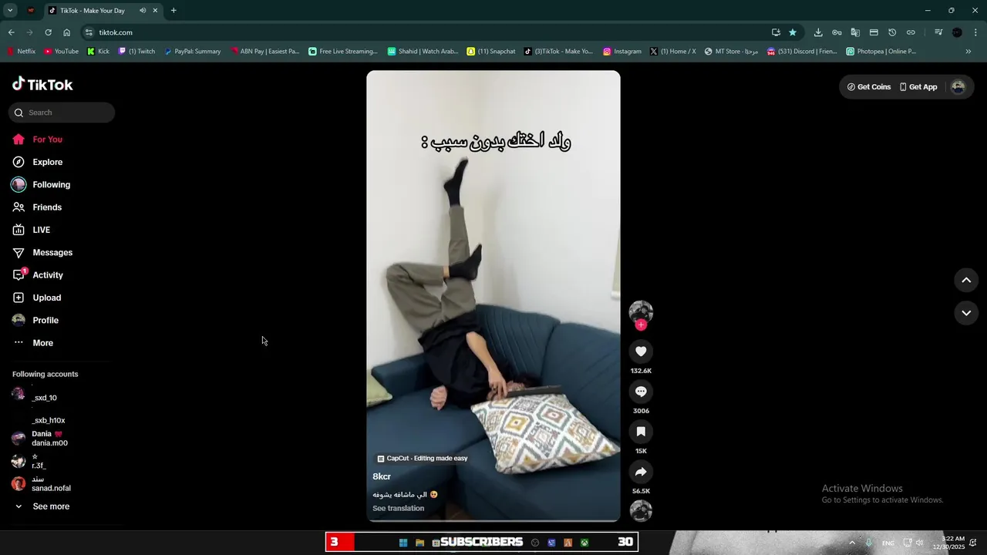The height and width of the screenshot is (555, 987).
Task: Share the video with arrow icon
Action: 641,472
